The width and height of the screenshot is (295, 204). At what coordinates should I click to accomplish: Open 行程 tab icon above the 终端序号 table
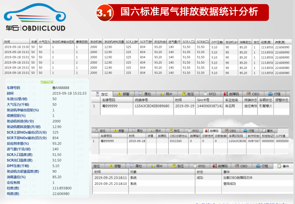(x=270, y=94)
